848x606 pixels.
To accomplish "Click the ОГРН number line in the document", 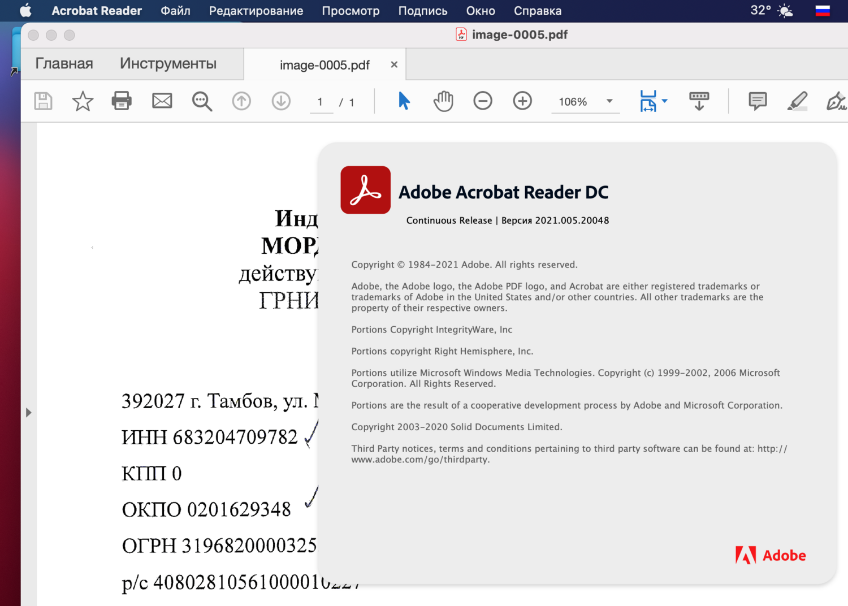I will 219,546.
